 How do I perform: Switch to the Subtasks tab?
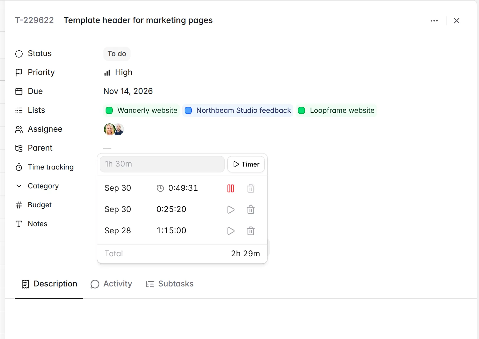(169, 284)
